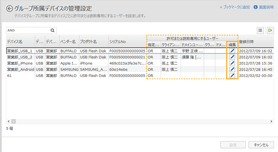The image size is (278, 152).
Task: Go back using the circled arrow icon
Action: point(9,8)
